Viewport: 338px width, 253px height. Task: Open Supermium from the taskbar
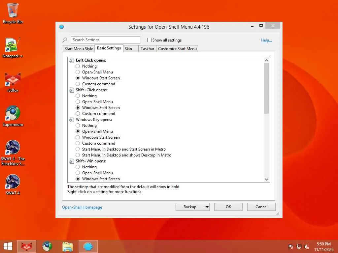47,246
